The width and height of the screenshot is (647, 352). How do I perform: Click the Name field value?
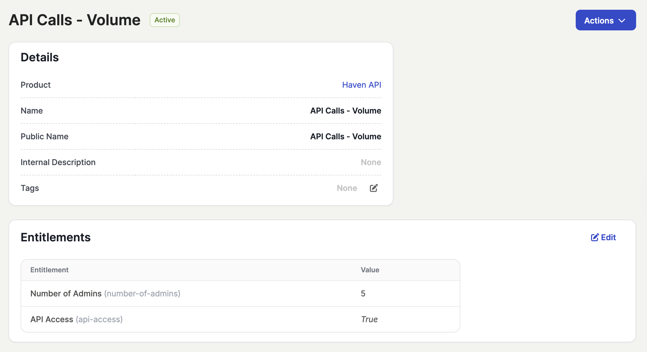346,111
